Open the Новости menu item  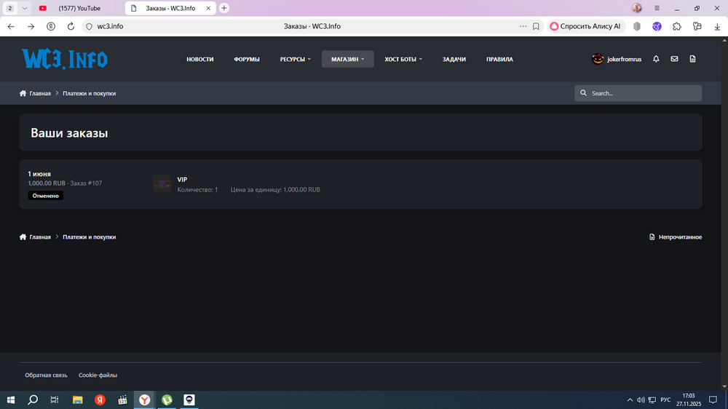pyautogui.click(x=200, y=59)
